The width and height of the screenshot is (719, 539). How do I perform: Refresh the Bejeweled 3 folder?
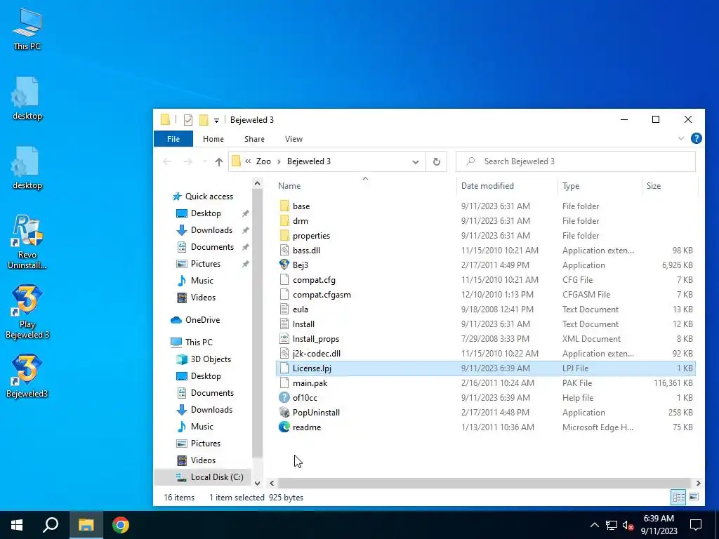437,161
